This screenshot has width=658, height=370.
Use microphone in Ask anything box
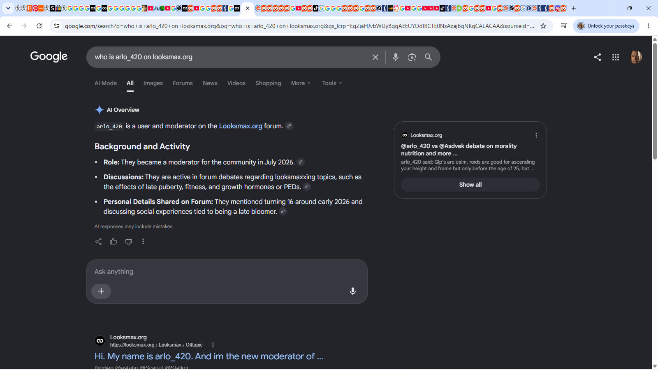[353, 291]
